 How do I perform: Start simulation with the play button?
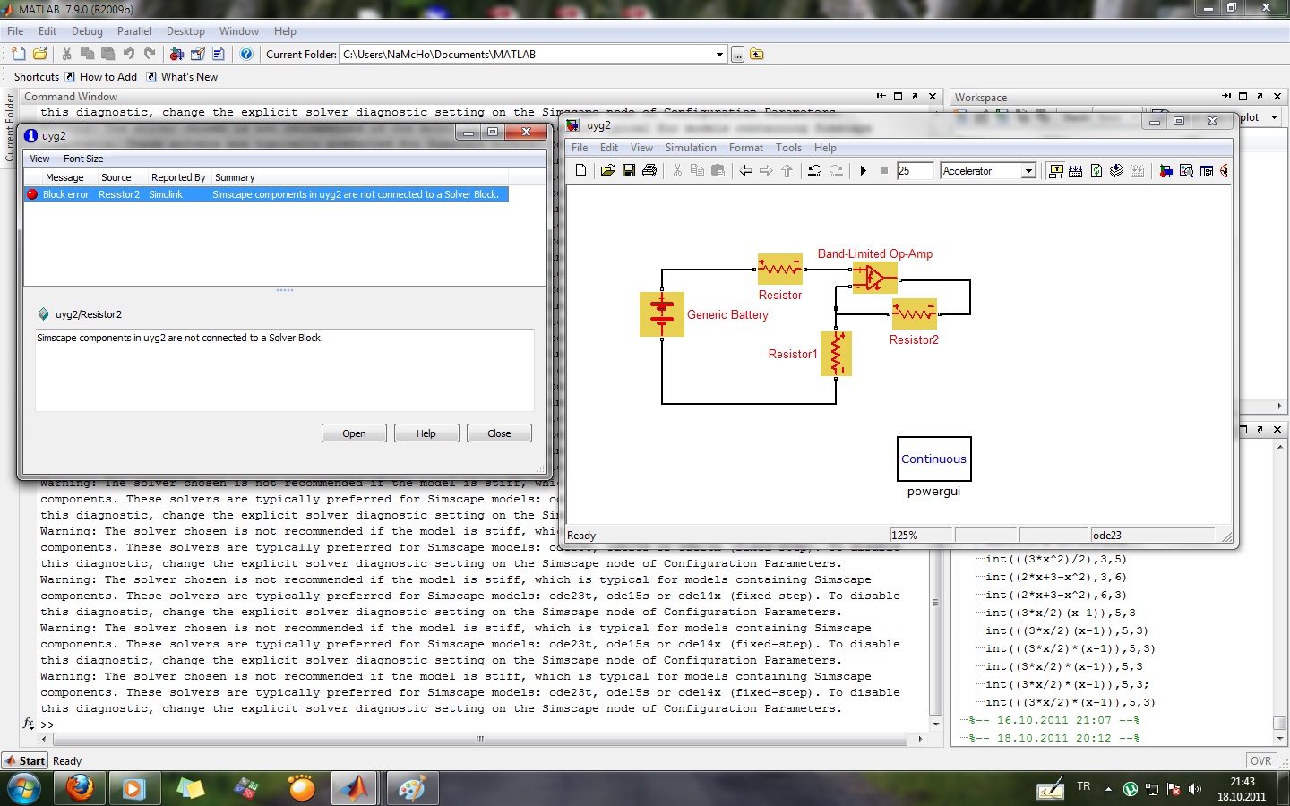[x=864, y=170]
